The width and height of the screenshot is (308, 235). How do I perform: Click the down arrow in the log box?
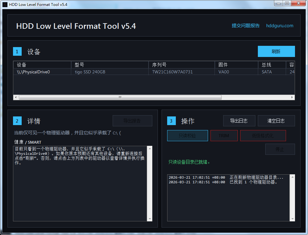pos(292,219)
